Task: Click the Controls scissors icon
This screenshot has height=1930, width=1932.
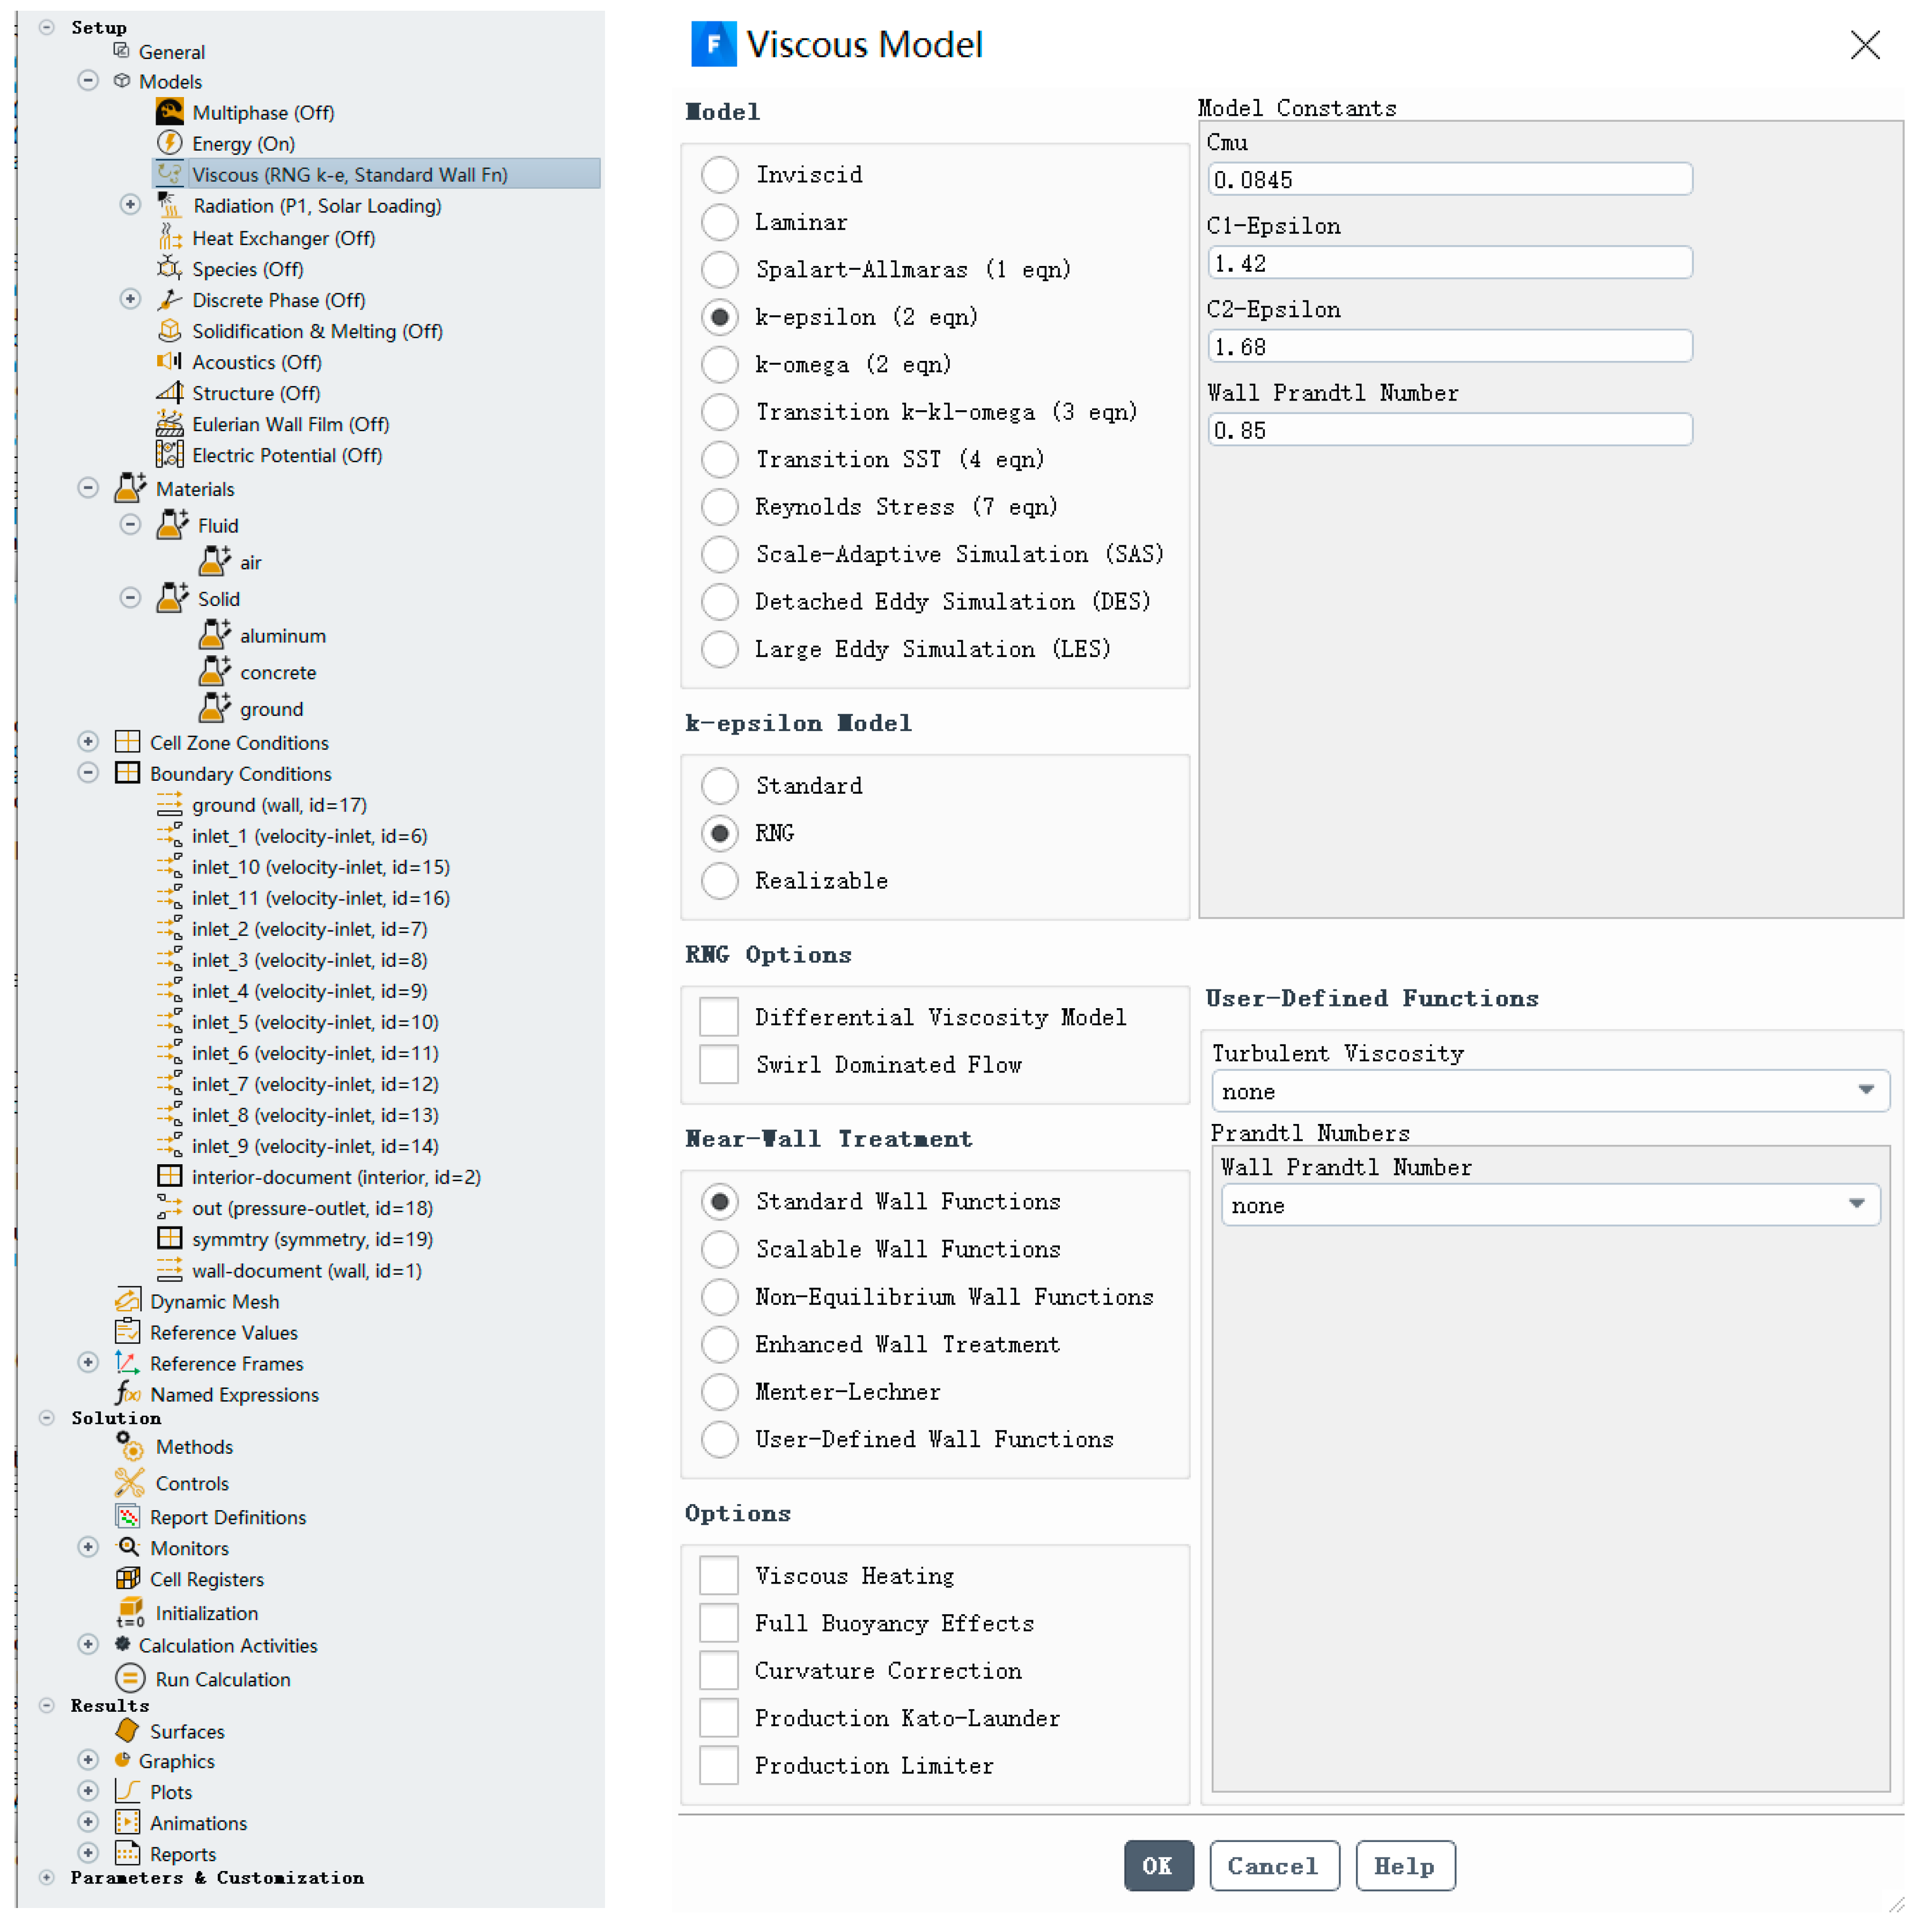Action: [129, 1482]
